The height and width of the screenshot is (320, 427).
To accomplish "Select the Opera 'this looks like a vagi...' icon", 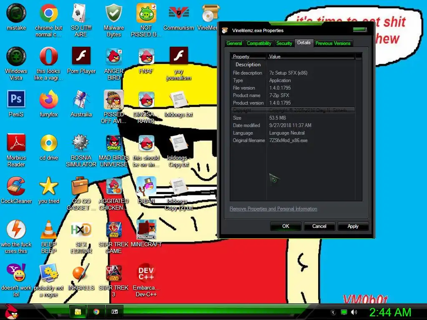I will [48, 64].
